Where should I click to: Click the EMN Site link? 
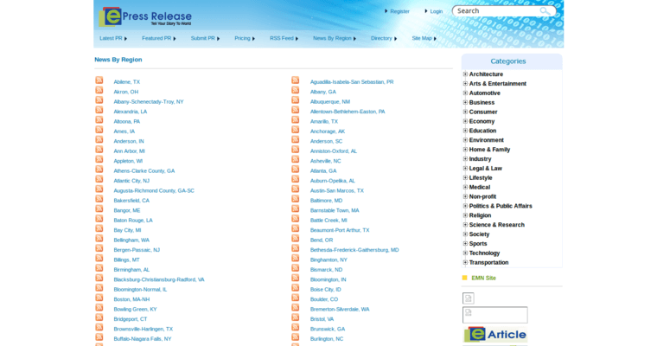[483, 278]
